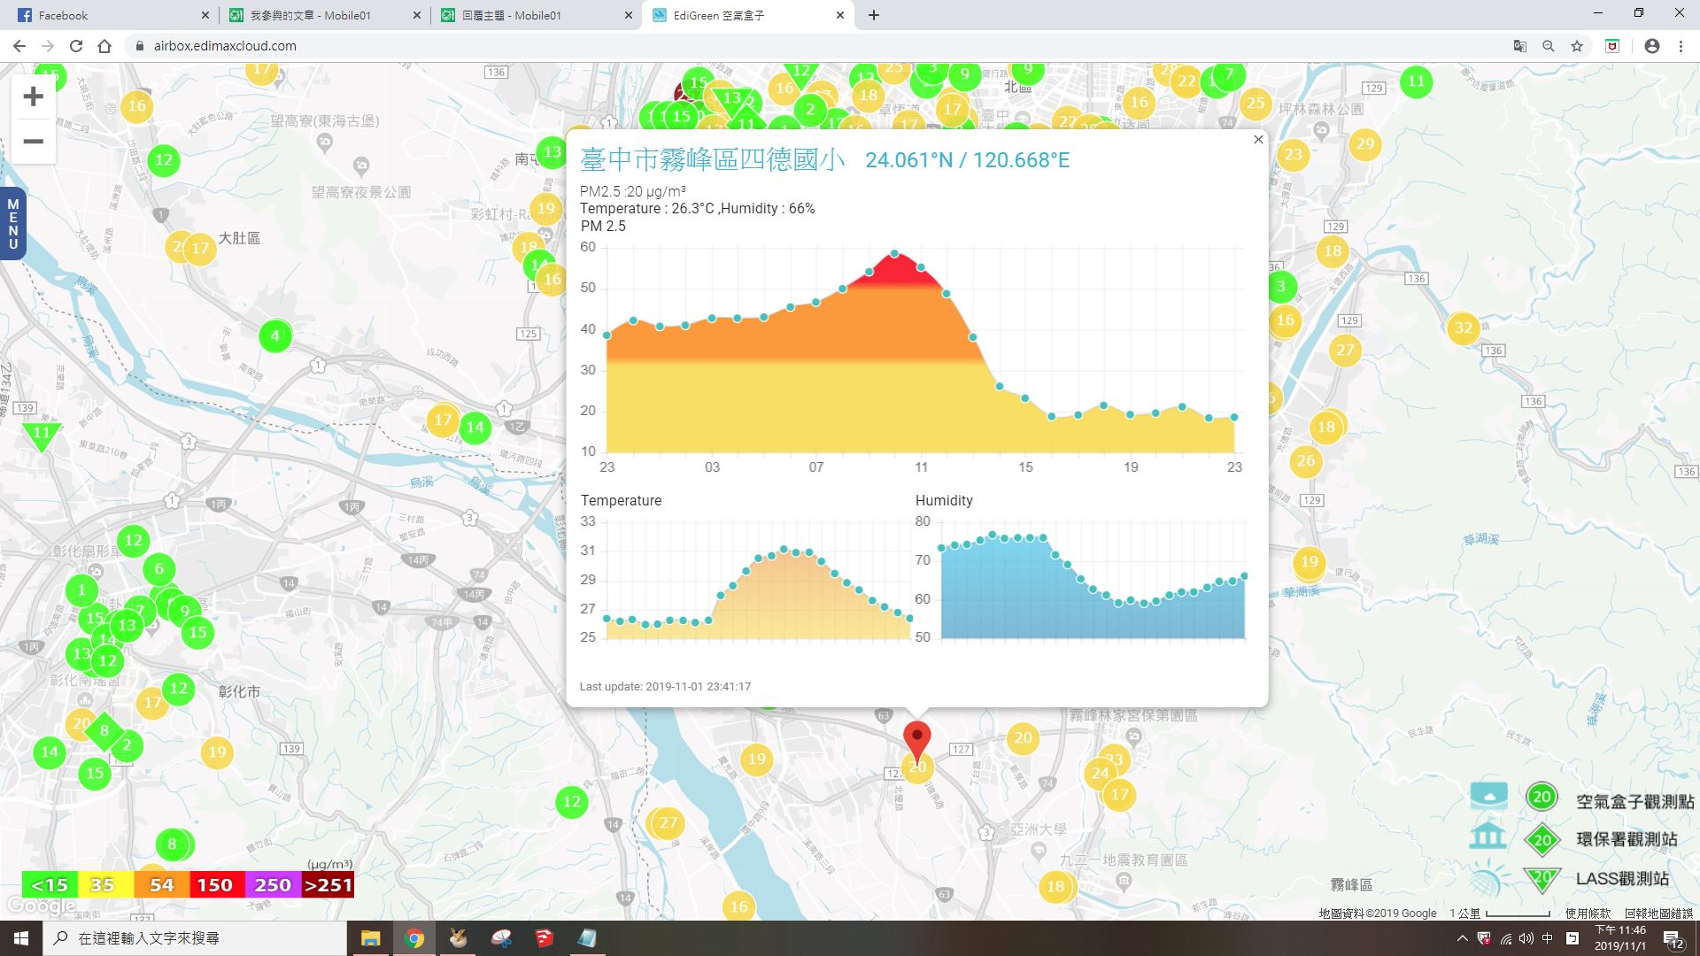Viewport: 1700px width, 956px height.
Task: Show hidden system tray icons
Action: point(1462,938)
